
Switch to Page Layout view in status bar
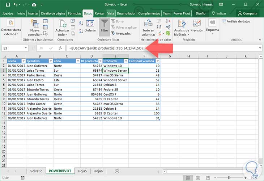[198, 178]
